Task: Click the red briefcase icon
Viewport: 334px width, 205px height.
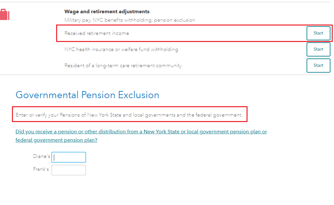Action: pyautogui.click(x=5, y=15)
